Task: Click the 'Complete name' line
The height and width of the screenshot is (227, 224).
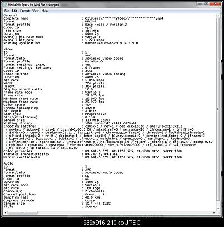Action: click(83, 18)
